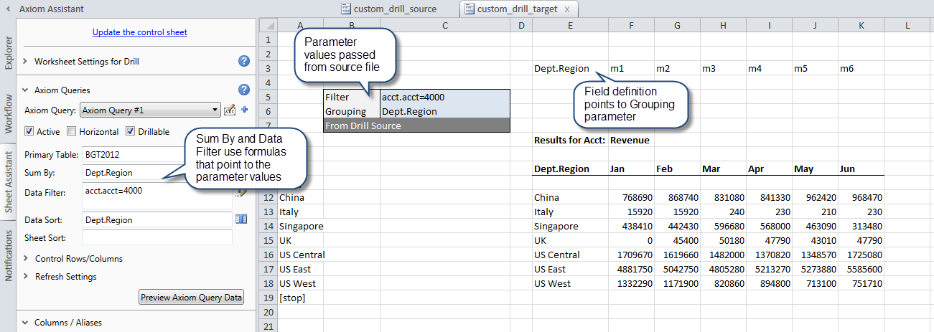Image resolution: width=934 pixels, height=332 pixels.
Task: Click into the Sheet Sort field
Action: coord(157,237)
